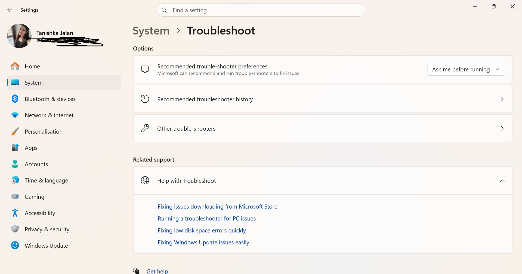The image size is (522, 274).
Task: Click the wrench icon for other trouble-shooters
Action: pyautogui.click(x=145, y=128)
